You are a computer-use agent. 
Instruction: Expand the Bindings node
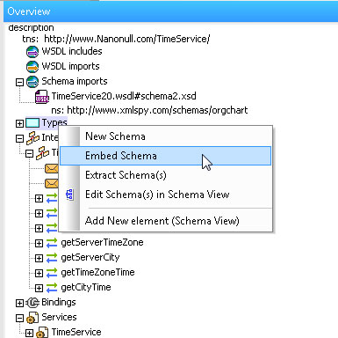19,303
